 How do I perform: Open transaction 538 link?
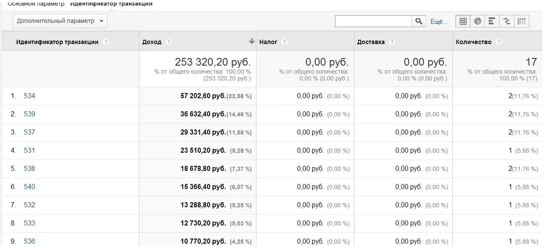pyautogui.click(x=30, y=168)
